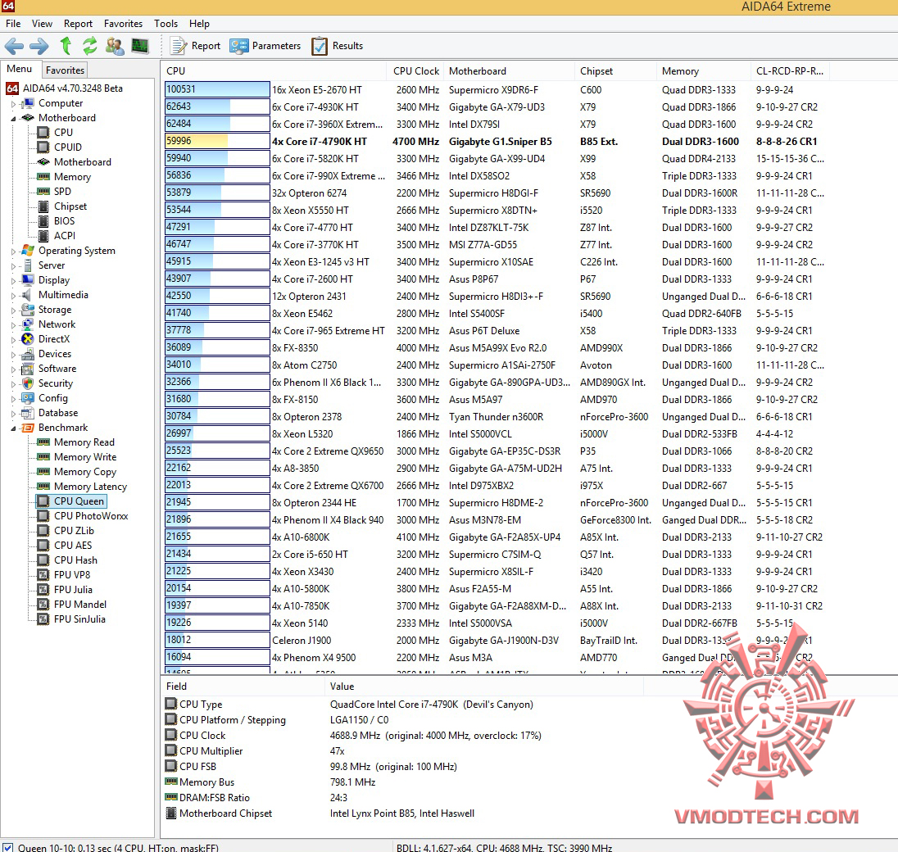Screen dimensions: 898x852
Task: Open the monitor graph toolbar icon
Action: click(140, 46)
